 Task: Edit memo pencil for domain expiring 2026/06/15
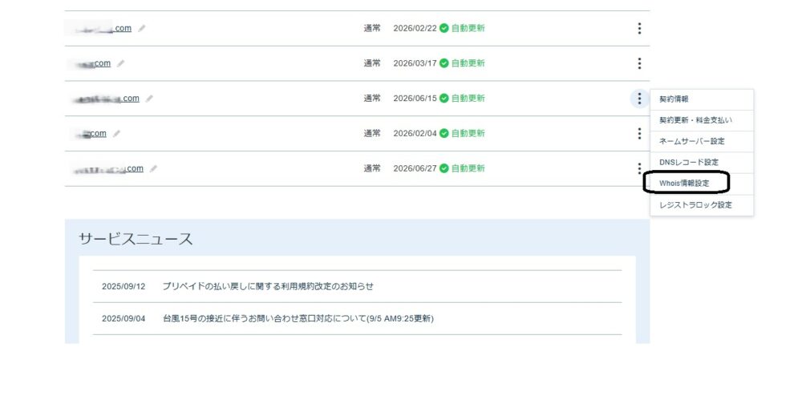point(149,99)
